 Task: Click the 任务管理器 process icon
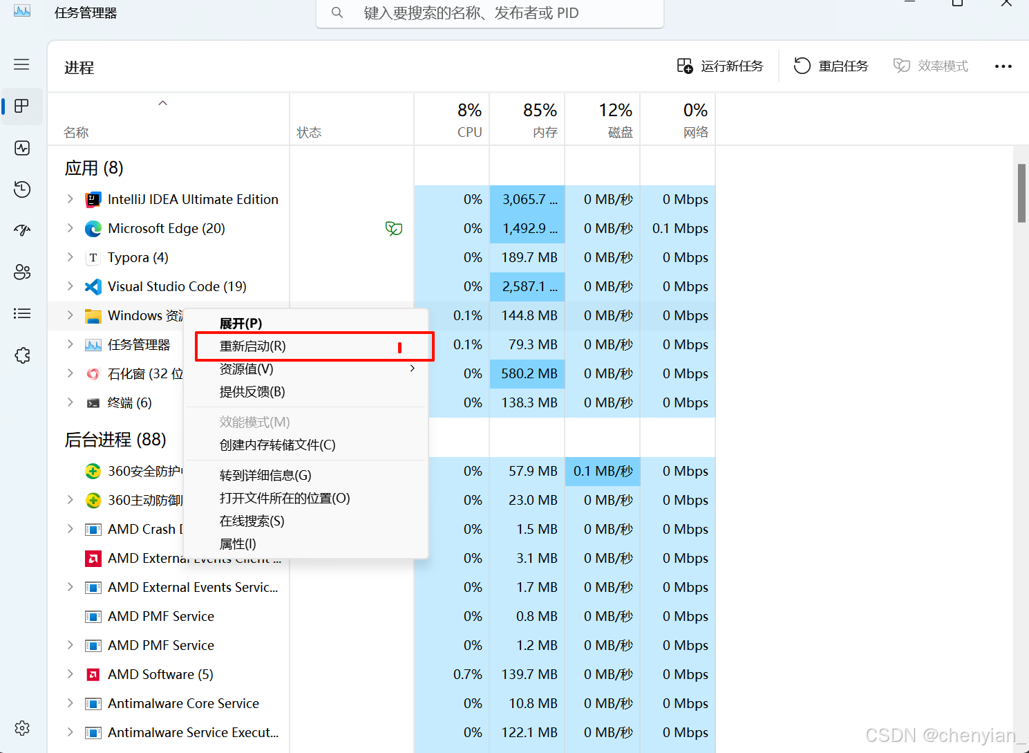[93, 345]
